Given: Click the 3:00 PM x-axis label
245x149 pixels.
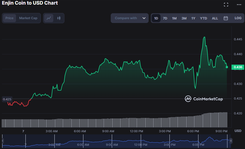Looking at the screenshot, I should tap(165, 131).
